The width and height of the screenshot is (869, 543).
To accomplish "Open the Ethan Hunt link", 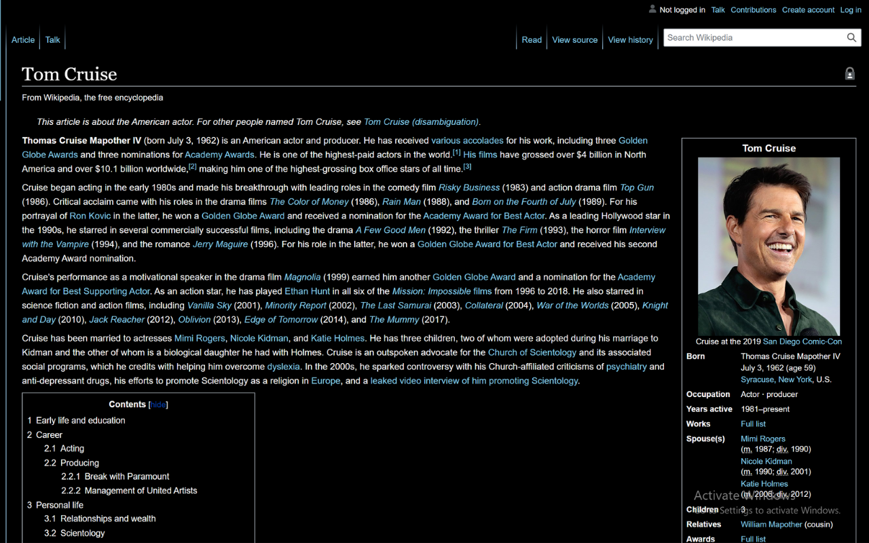I will tap(307, 291).
